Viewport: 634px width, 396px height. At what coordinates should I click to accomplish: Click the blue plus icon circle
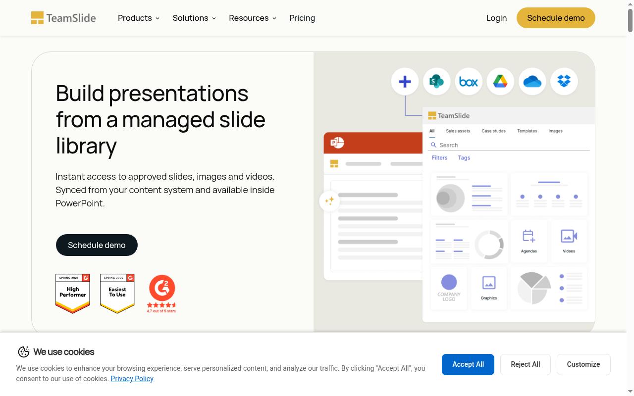pos(405,81)
